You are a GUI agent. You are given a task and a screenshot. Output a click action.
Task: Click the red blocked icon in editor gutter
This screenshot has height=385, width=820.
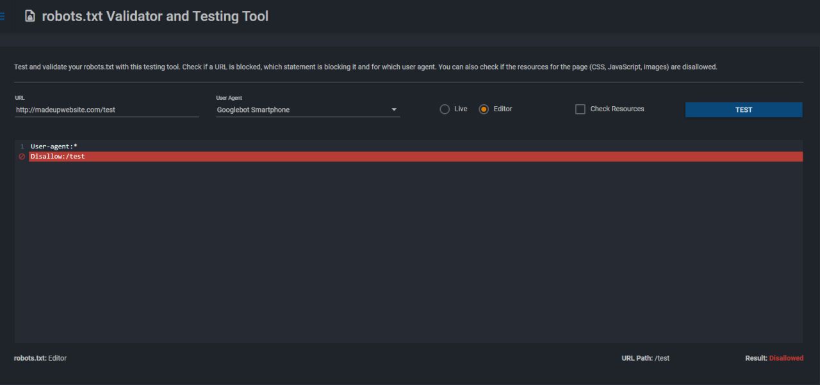coord(22,157)
